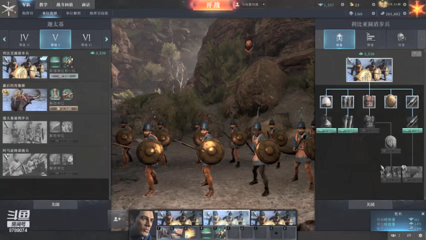426x240 pixels.
Task: Switch to 指挥官 commander sub-tab
Action: click(x=28, y=13)
